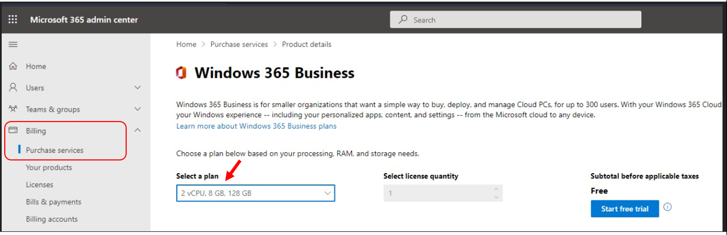
Task: Click the Users person icon
Action: tap(13, 87)
